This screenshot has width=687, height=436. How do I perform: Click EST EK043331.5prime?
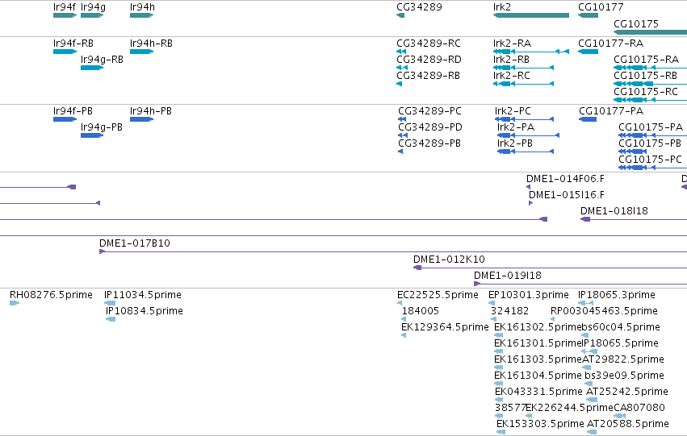coord(538,392)
